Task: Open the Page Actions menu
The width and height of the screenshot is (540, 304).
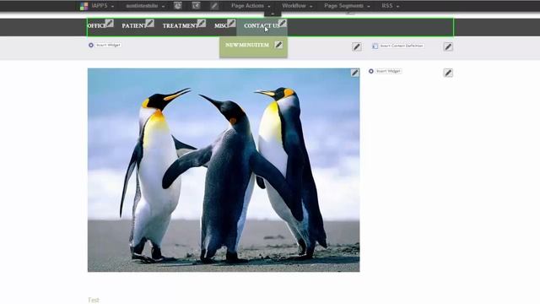Action: pos(251,6)
